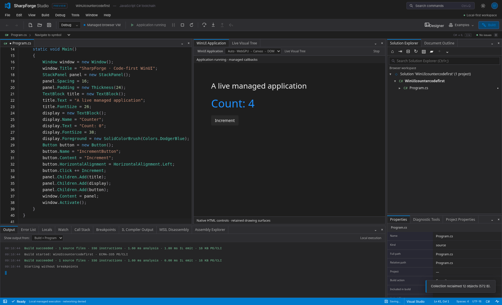Click the No issues status indicator
The height and width of the screenshot is (305, 502).
pyautogui.click(x=487, y=35)
